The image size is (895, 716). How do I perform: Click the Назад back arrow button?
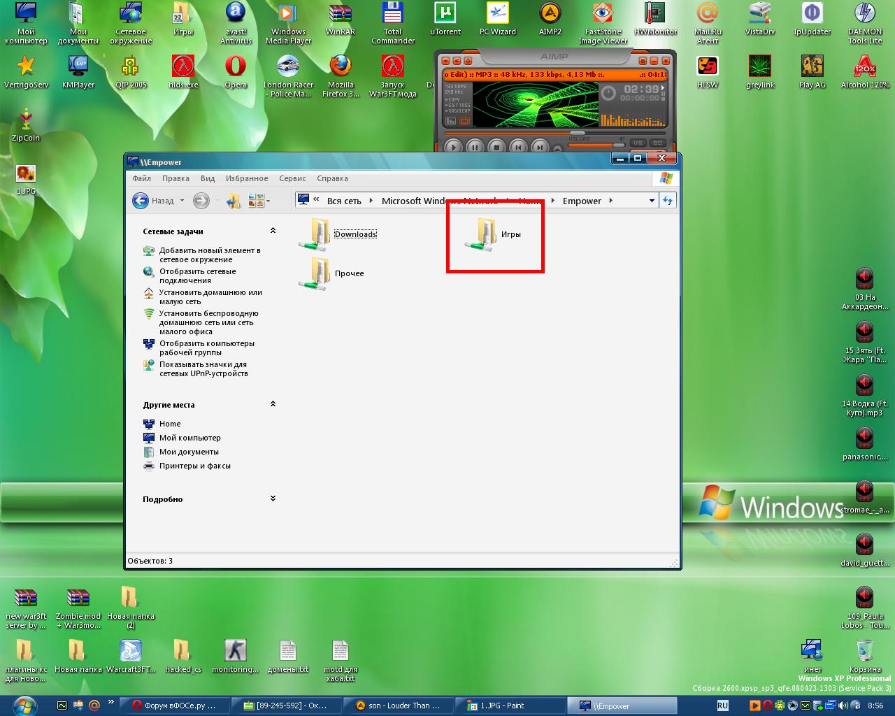[141, 201]
